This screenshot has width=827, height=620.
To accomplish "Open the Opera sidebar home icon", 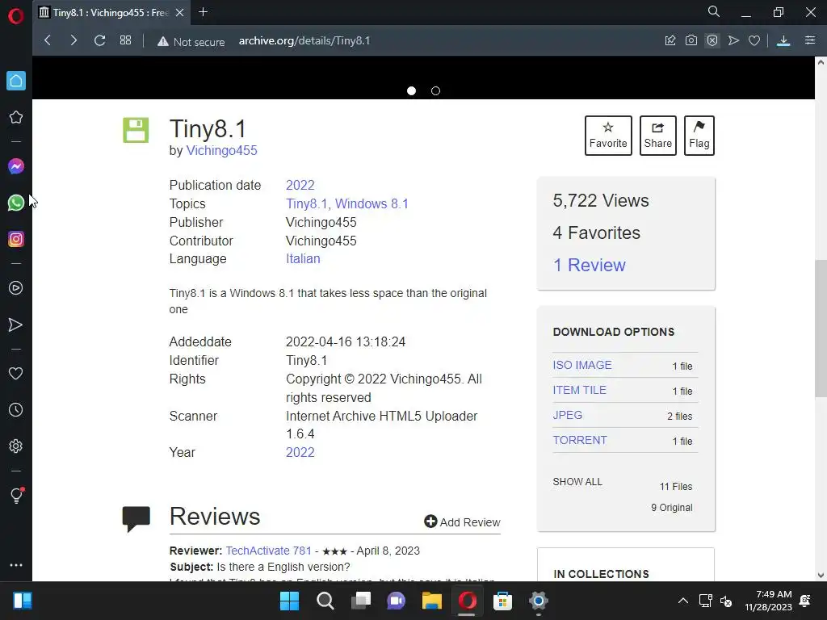I will pos(16,81).
